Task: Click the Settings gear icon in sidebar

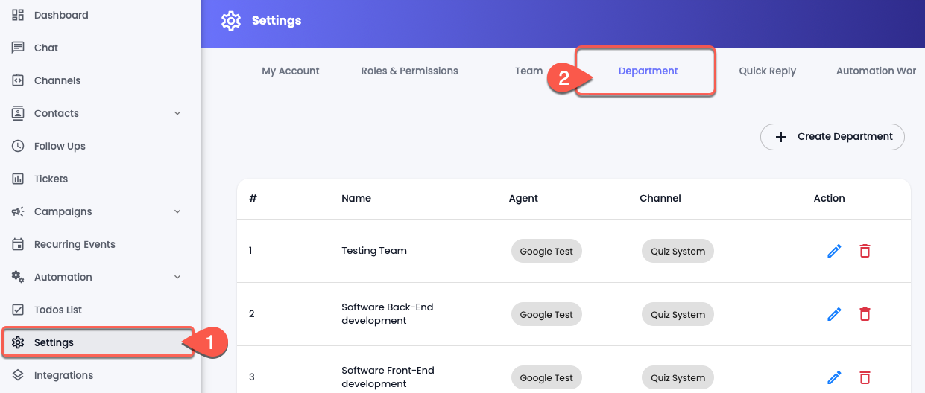Action: pyautogui.click(x=19, y=342)
